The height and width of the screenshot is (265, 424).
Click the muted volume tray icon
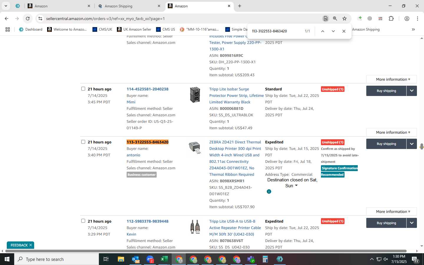[386, 259]
